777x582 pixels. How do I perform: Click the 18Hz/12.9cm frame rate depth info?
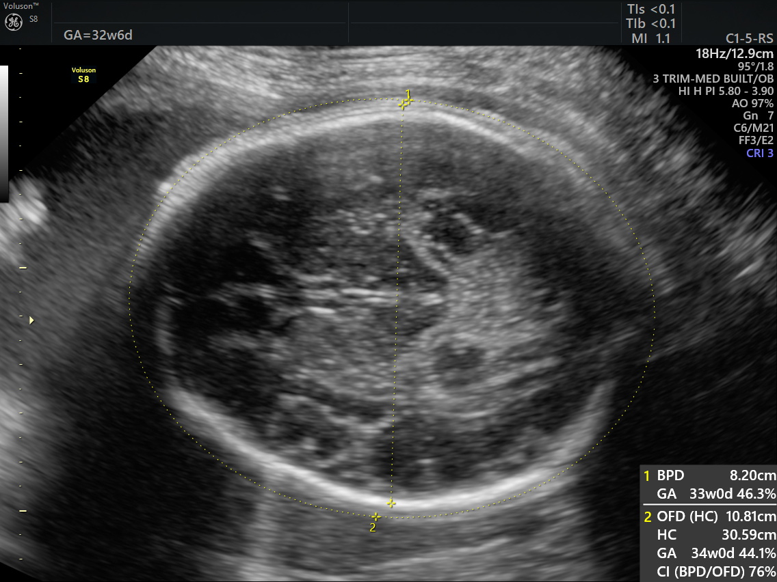tap(735, 53)
